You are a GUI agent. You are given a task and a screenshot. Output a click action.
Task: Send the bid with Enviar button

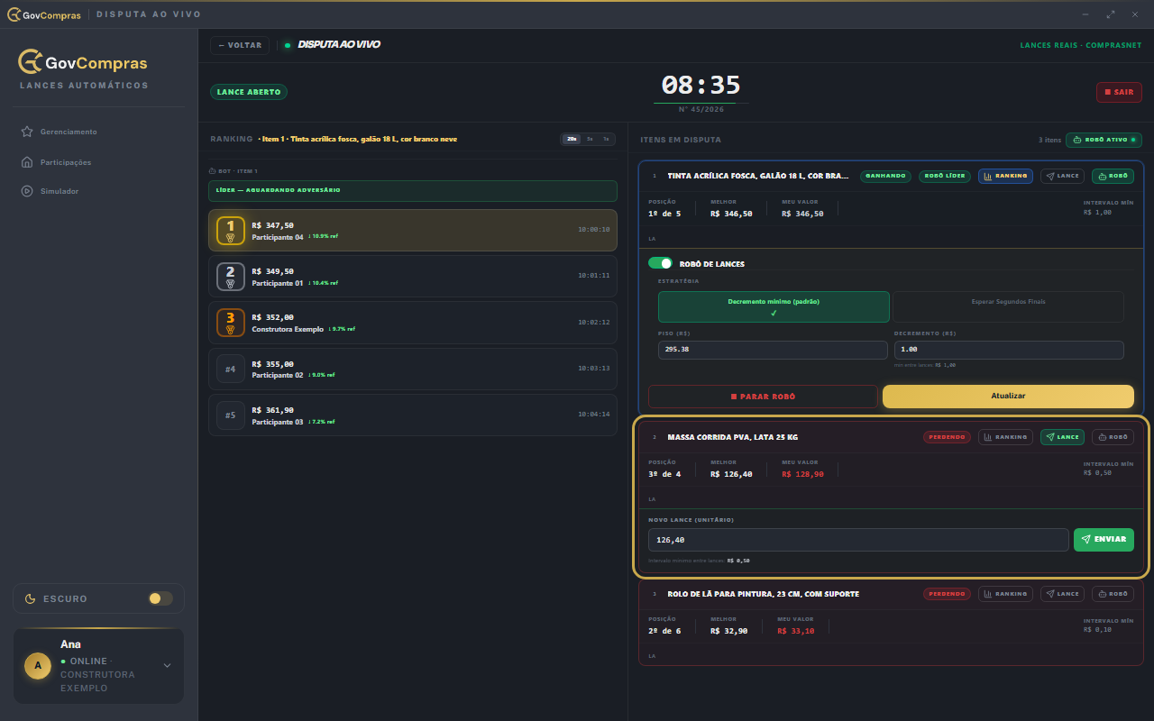[1104, 540]
